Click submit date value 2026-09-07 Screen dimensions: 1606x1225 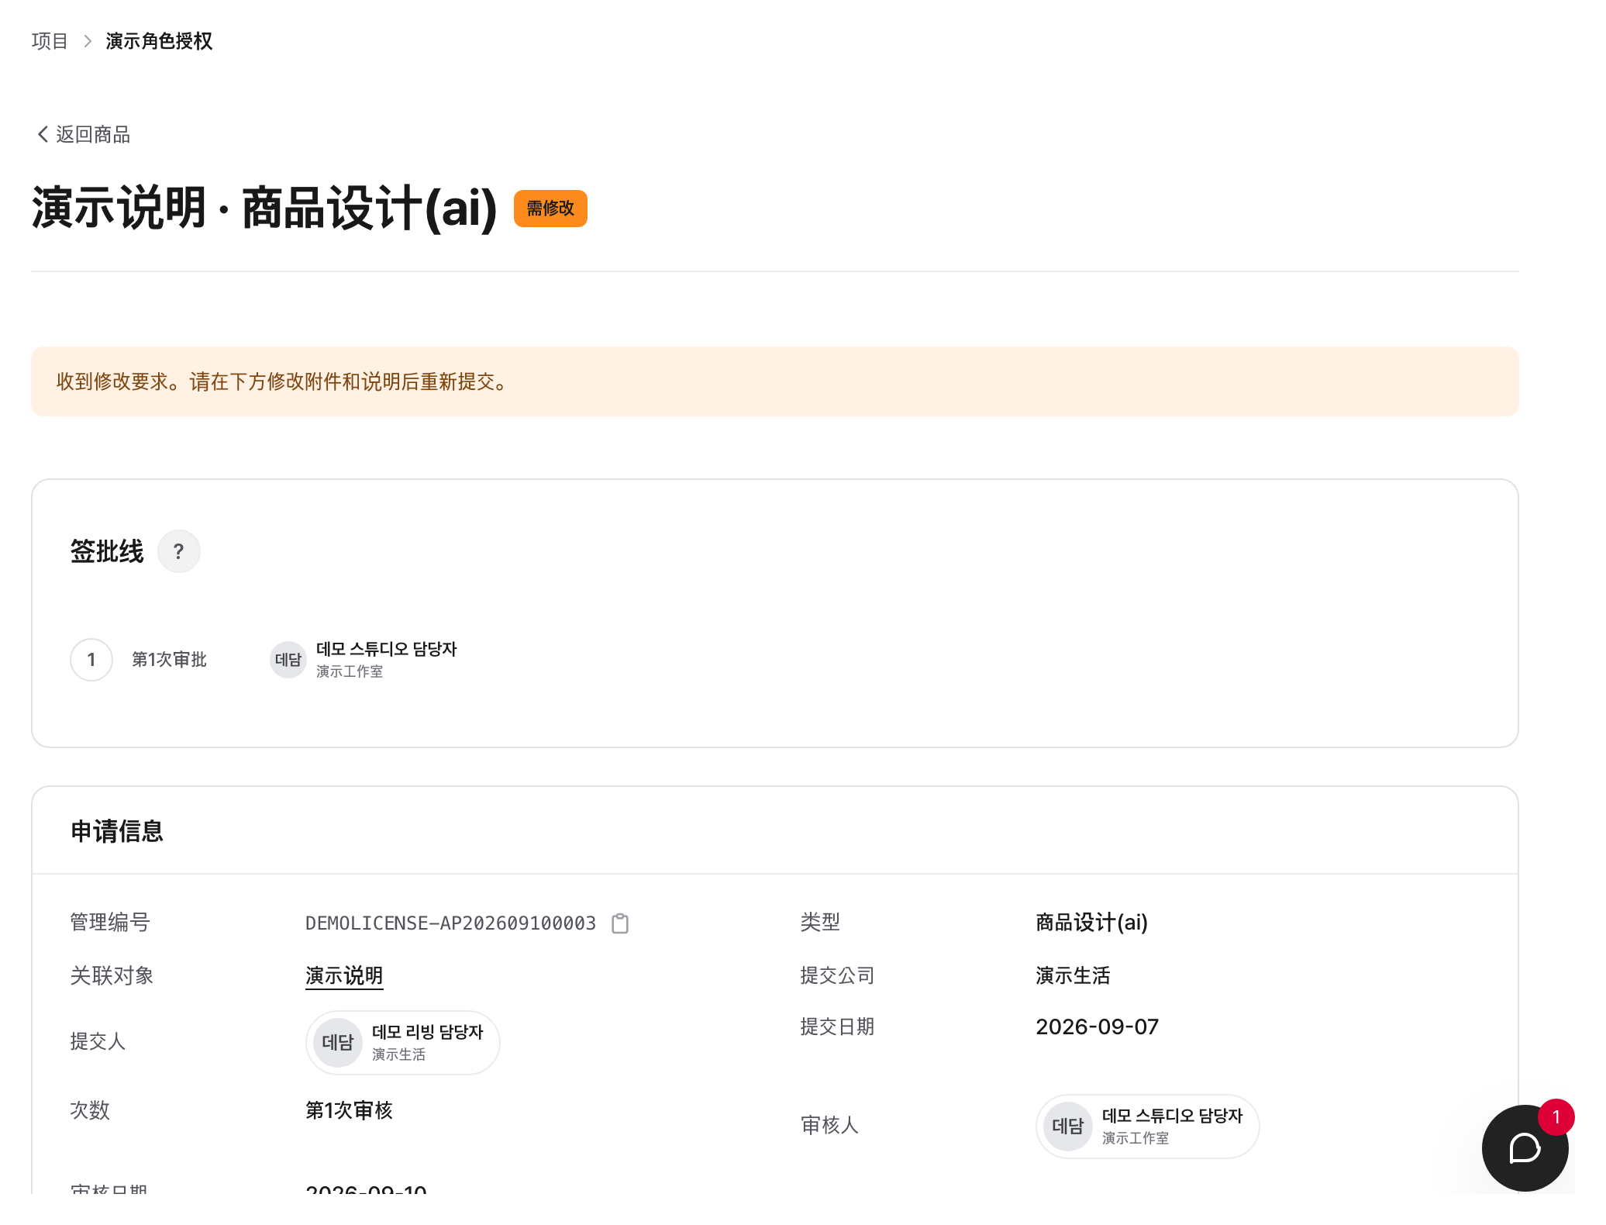(1098, 1027)
